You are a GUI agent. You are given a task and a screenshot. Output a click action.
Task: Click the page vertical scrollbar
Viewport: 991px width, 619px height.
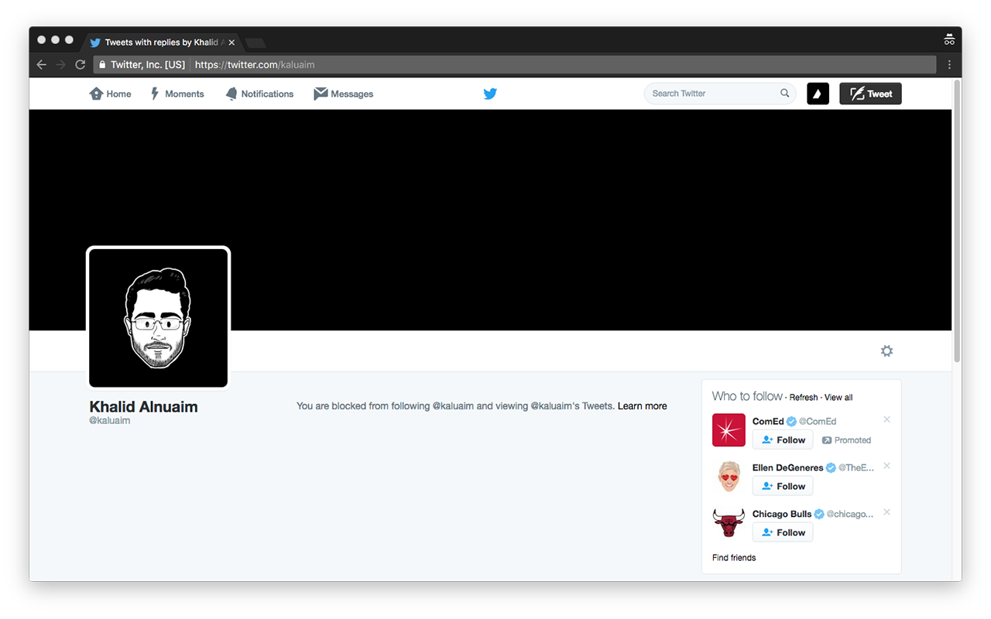(x=957, y=221)
